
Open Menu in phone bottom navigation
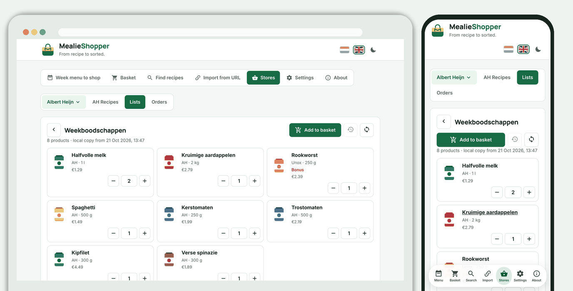pyautogui.click(x=438, y=276)
